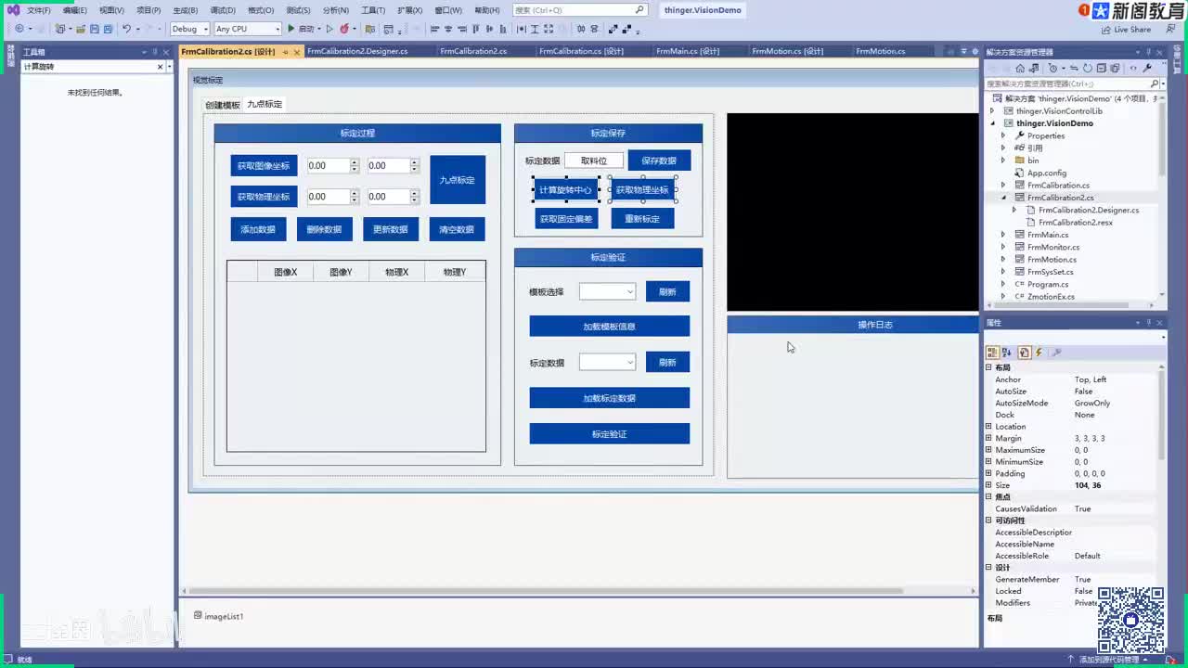Click the Solution Explorer search field
This screenshot has height=668, width=1188.
point(1067,83)
